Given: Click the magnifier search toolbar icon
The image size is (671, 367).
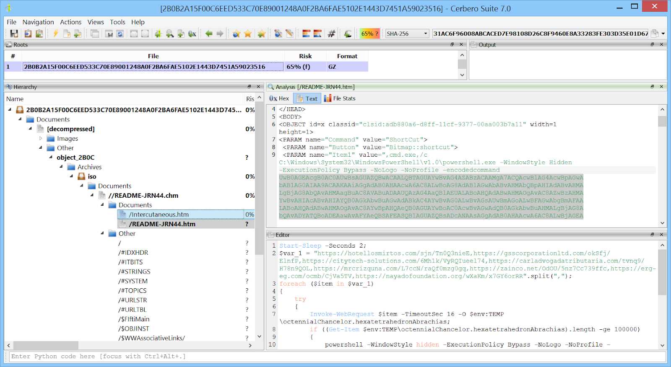Looking at the screenshot, I should point(170,34).
